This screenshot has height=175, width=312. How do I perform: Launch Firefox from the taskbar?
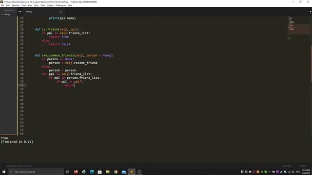[x=76, y=172]
